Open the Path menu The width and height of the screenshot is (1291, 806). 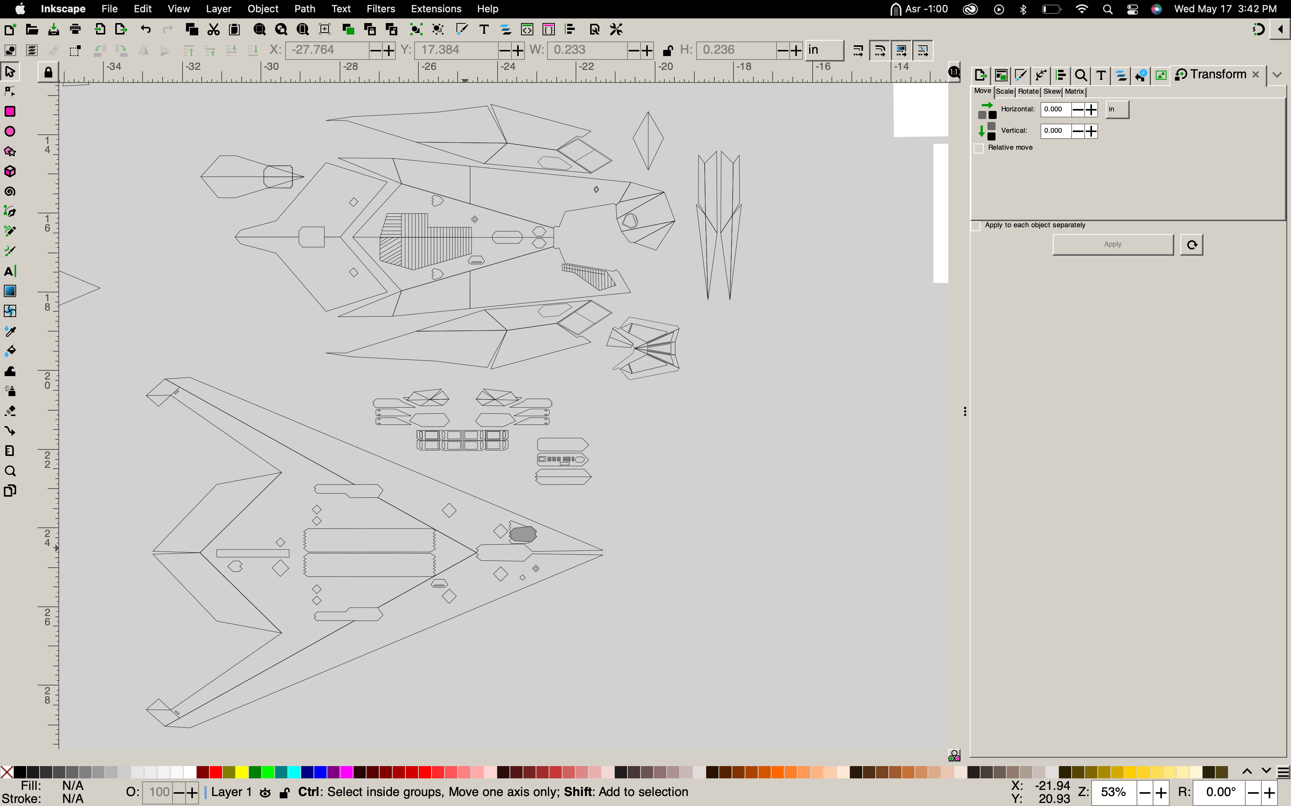coord(305,8)
